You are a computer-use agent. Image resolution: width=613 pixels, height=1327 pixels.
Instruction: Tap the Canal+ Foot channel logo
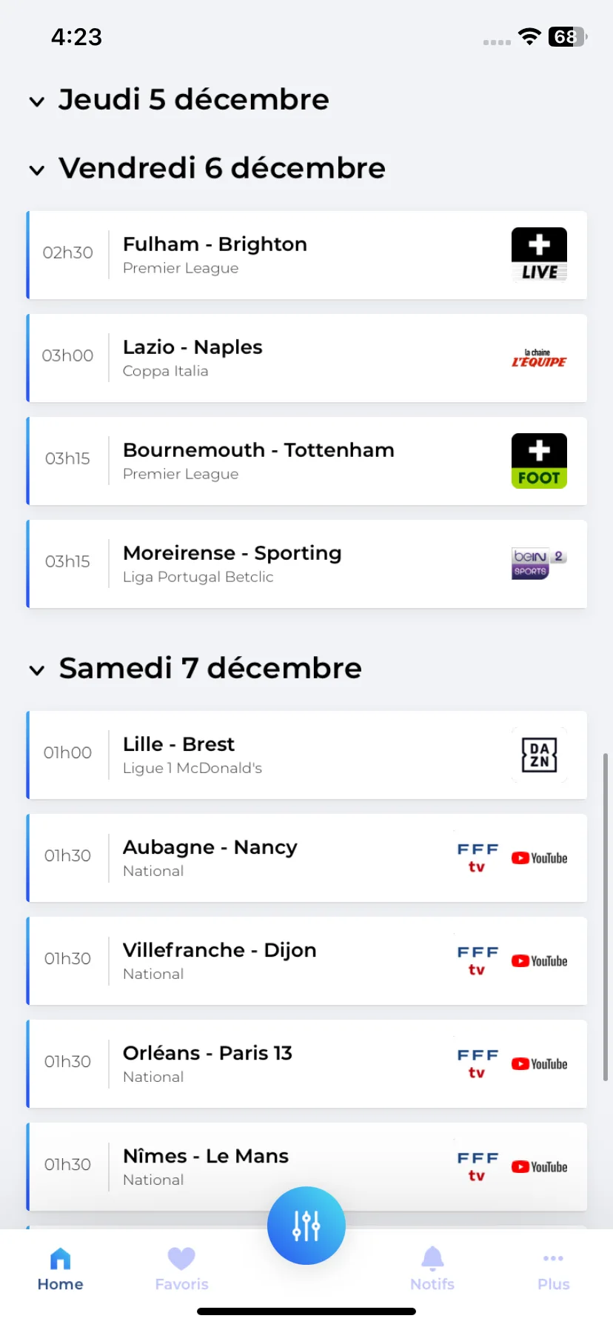click(539, 461)
